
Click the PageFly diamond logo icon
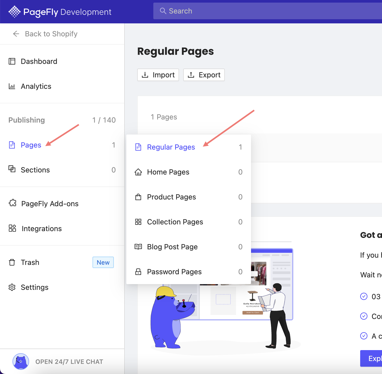14,12
